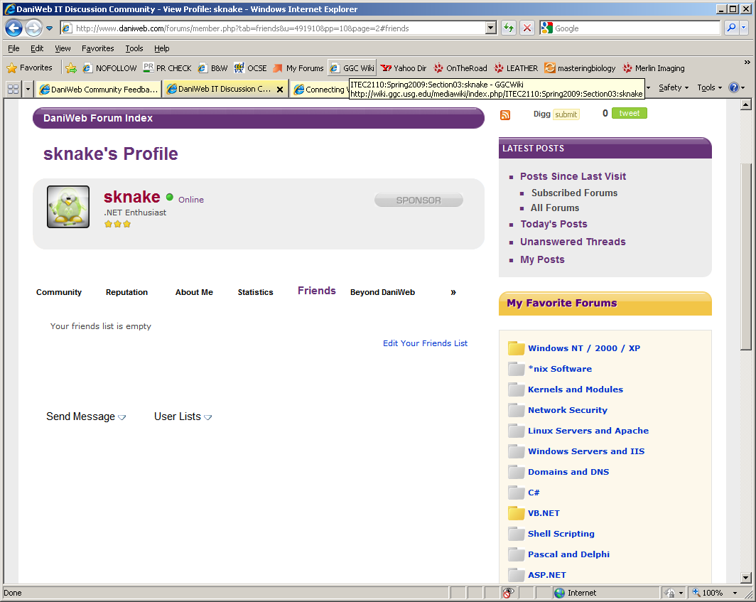The image size is (756, 602).
Task: Open the OnTheRoad bookmark
Action: click(460, 68)
